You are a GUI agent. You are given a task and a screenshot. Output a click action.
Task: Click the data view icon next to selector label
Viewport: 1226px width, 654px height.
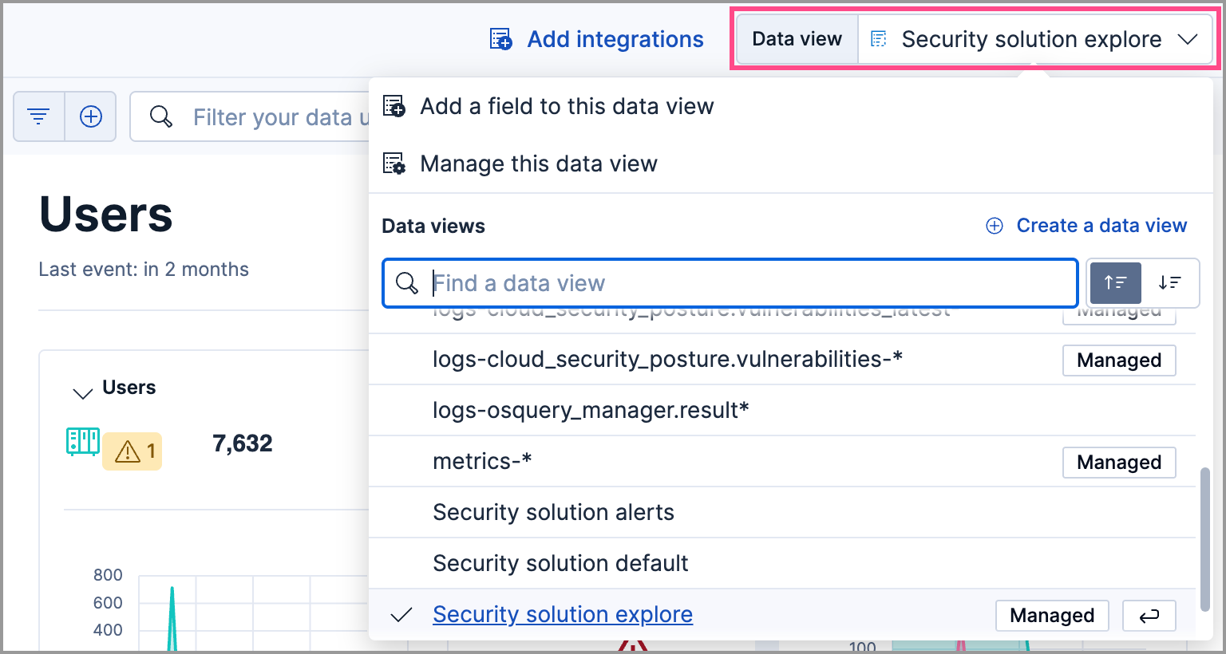[879, 38]
